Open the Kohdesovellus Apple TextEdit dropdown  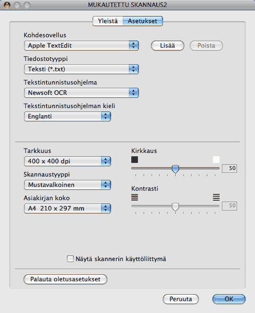point(81,45)
